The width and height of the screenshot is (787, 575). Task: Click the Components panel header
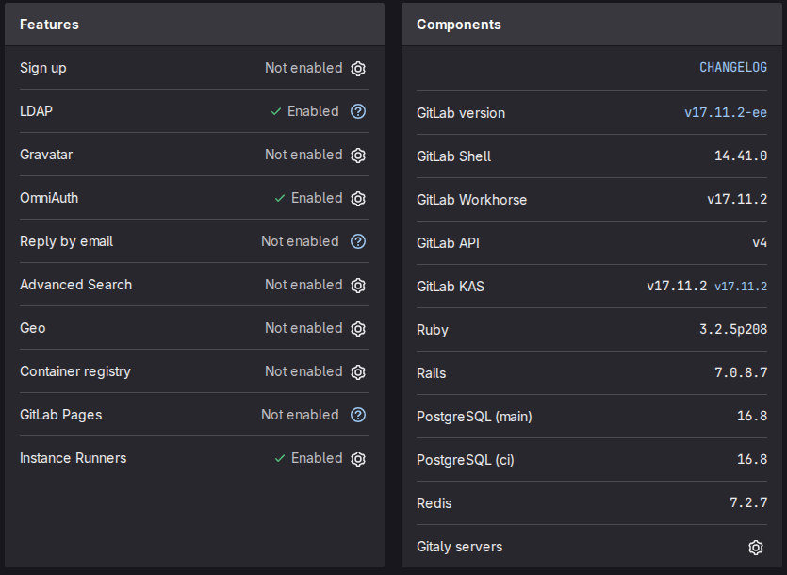tap(458, 25)
